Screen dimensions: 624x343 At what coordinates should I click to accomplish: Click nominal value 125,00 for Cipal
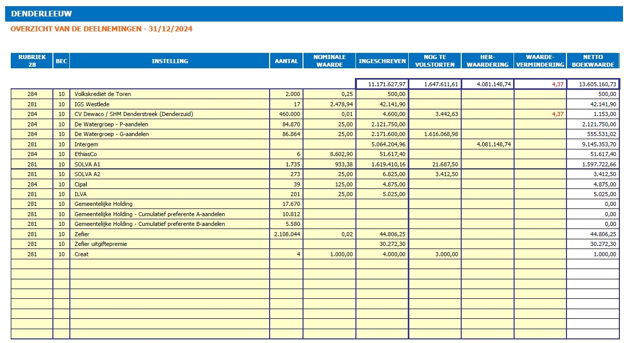tap(329, 184)
